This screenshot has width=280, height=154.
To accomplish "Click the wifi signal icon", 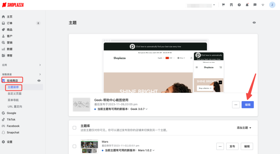I will tap(263, 5).
